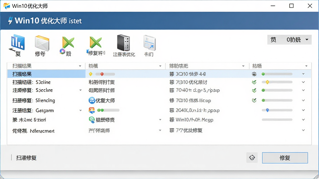Viewport: 319px width, 179px height.
Task: Click the Win10/h0F cell text
Action: (x=194, y=120)
